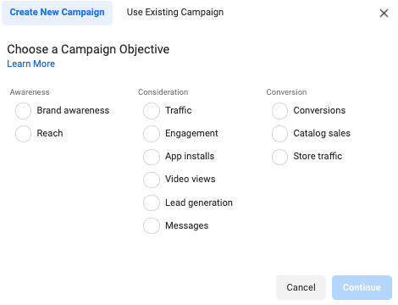Image resolution: width=398 pixels, height=305 pixels.
Task: Choose the Video views radio option
Action: pos(152,180)
